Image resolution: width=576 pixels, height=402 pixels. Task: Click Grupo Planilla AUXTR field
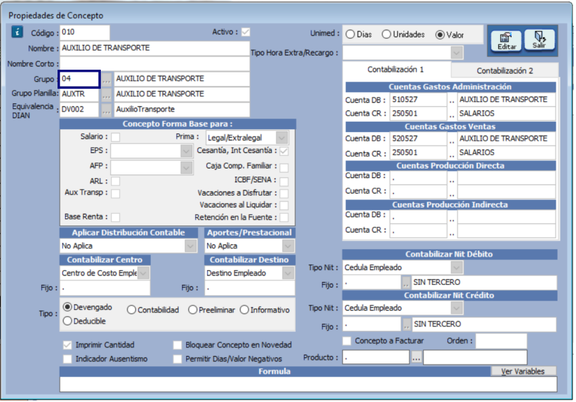pyautogui.click(x=79, y=94)
